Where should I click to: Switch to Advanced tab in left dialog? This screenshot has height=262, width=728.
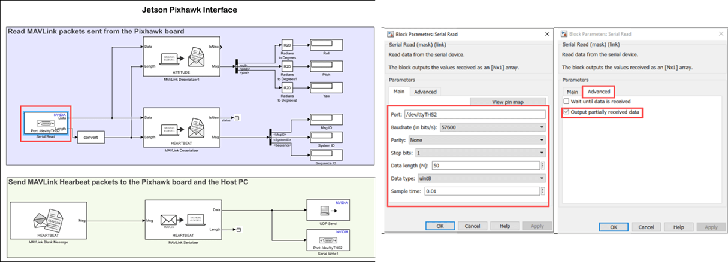tap(425, 92)
